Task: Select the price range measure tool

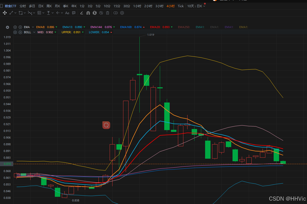Action: tap(48, 13)
